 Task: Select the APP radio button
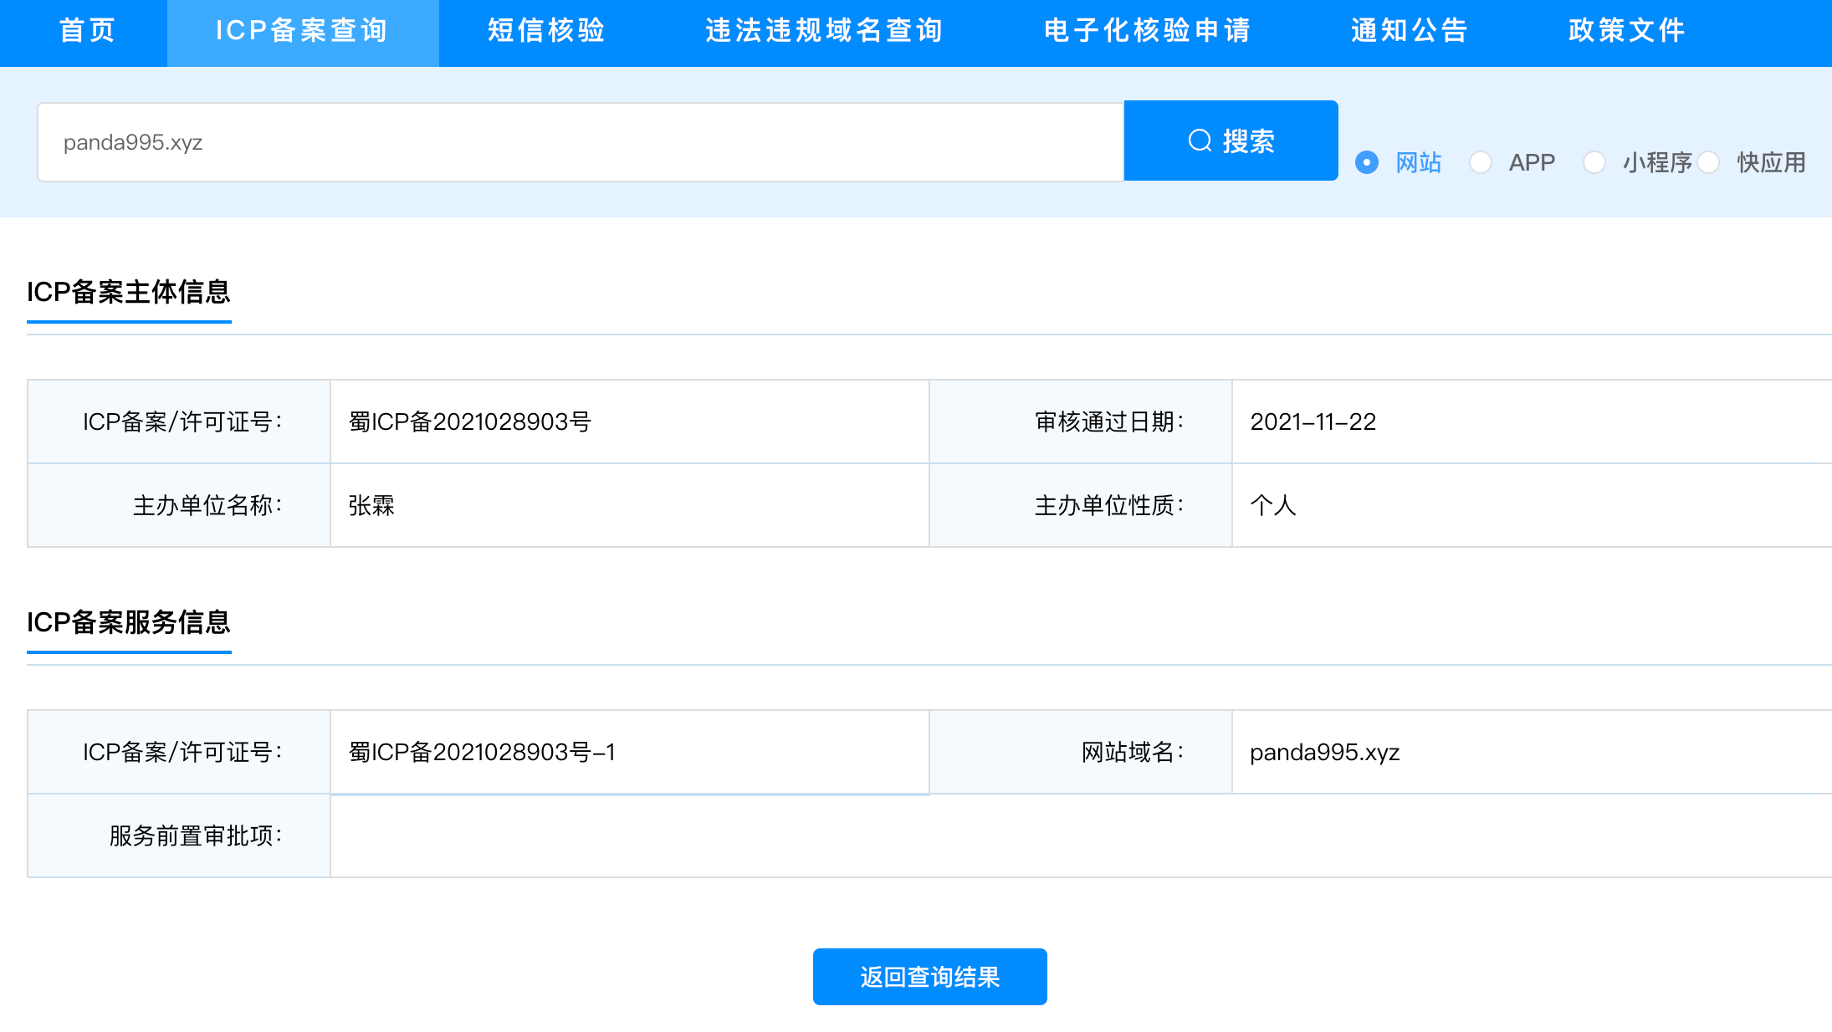(1482, 162)
